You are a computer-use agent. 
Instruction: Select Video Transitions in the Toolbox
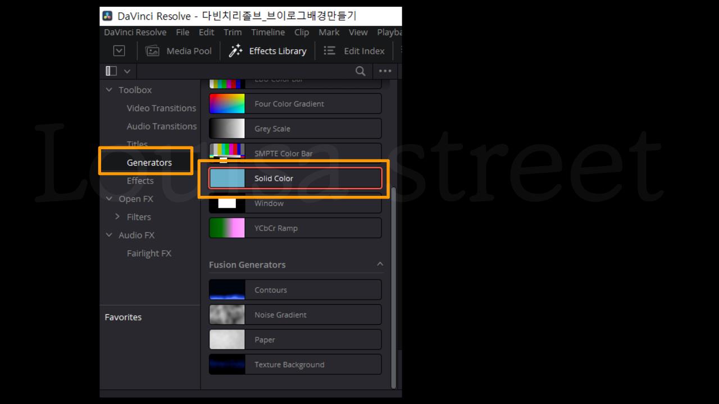[x=161, y=108]
